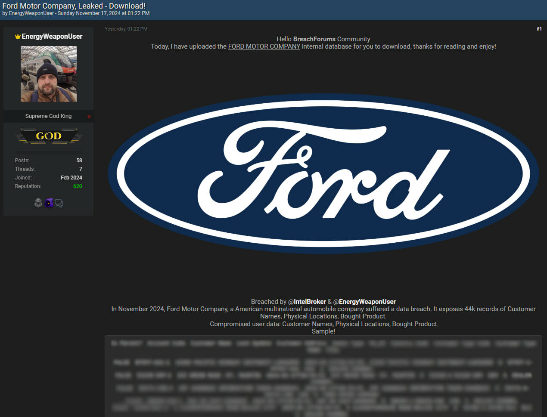The height and width of the screenshot is (417, 547).
Task: Click the FORD MOTOR COMPANY underlined link
Action: click(x=264, y=46)
